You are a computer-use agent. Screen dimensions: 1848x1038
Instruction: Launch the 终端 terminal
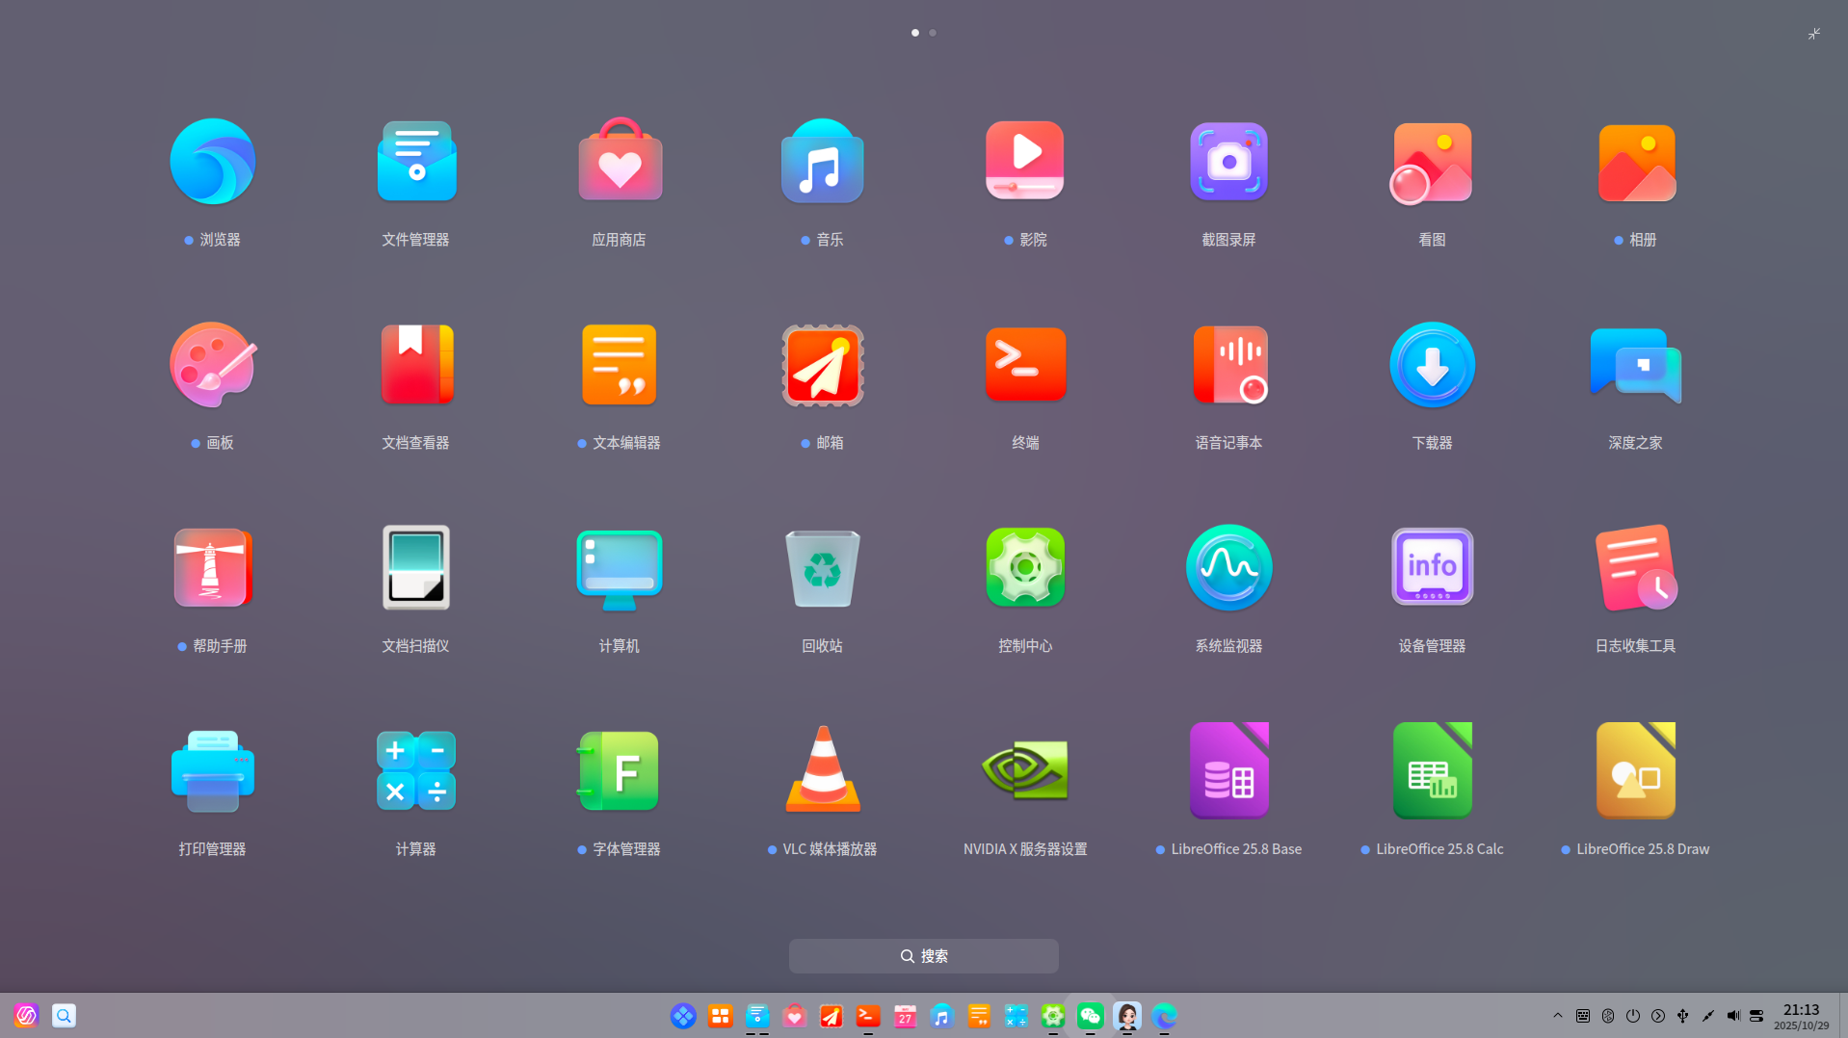coord(1025,364)
